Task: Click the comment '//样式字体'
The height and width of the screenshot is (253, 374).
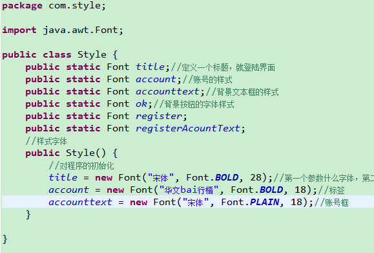Action: click(47, 141)
